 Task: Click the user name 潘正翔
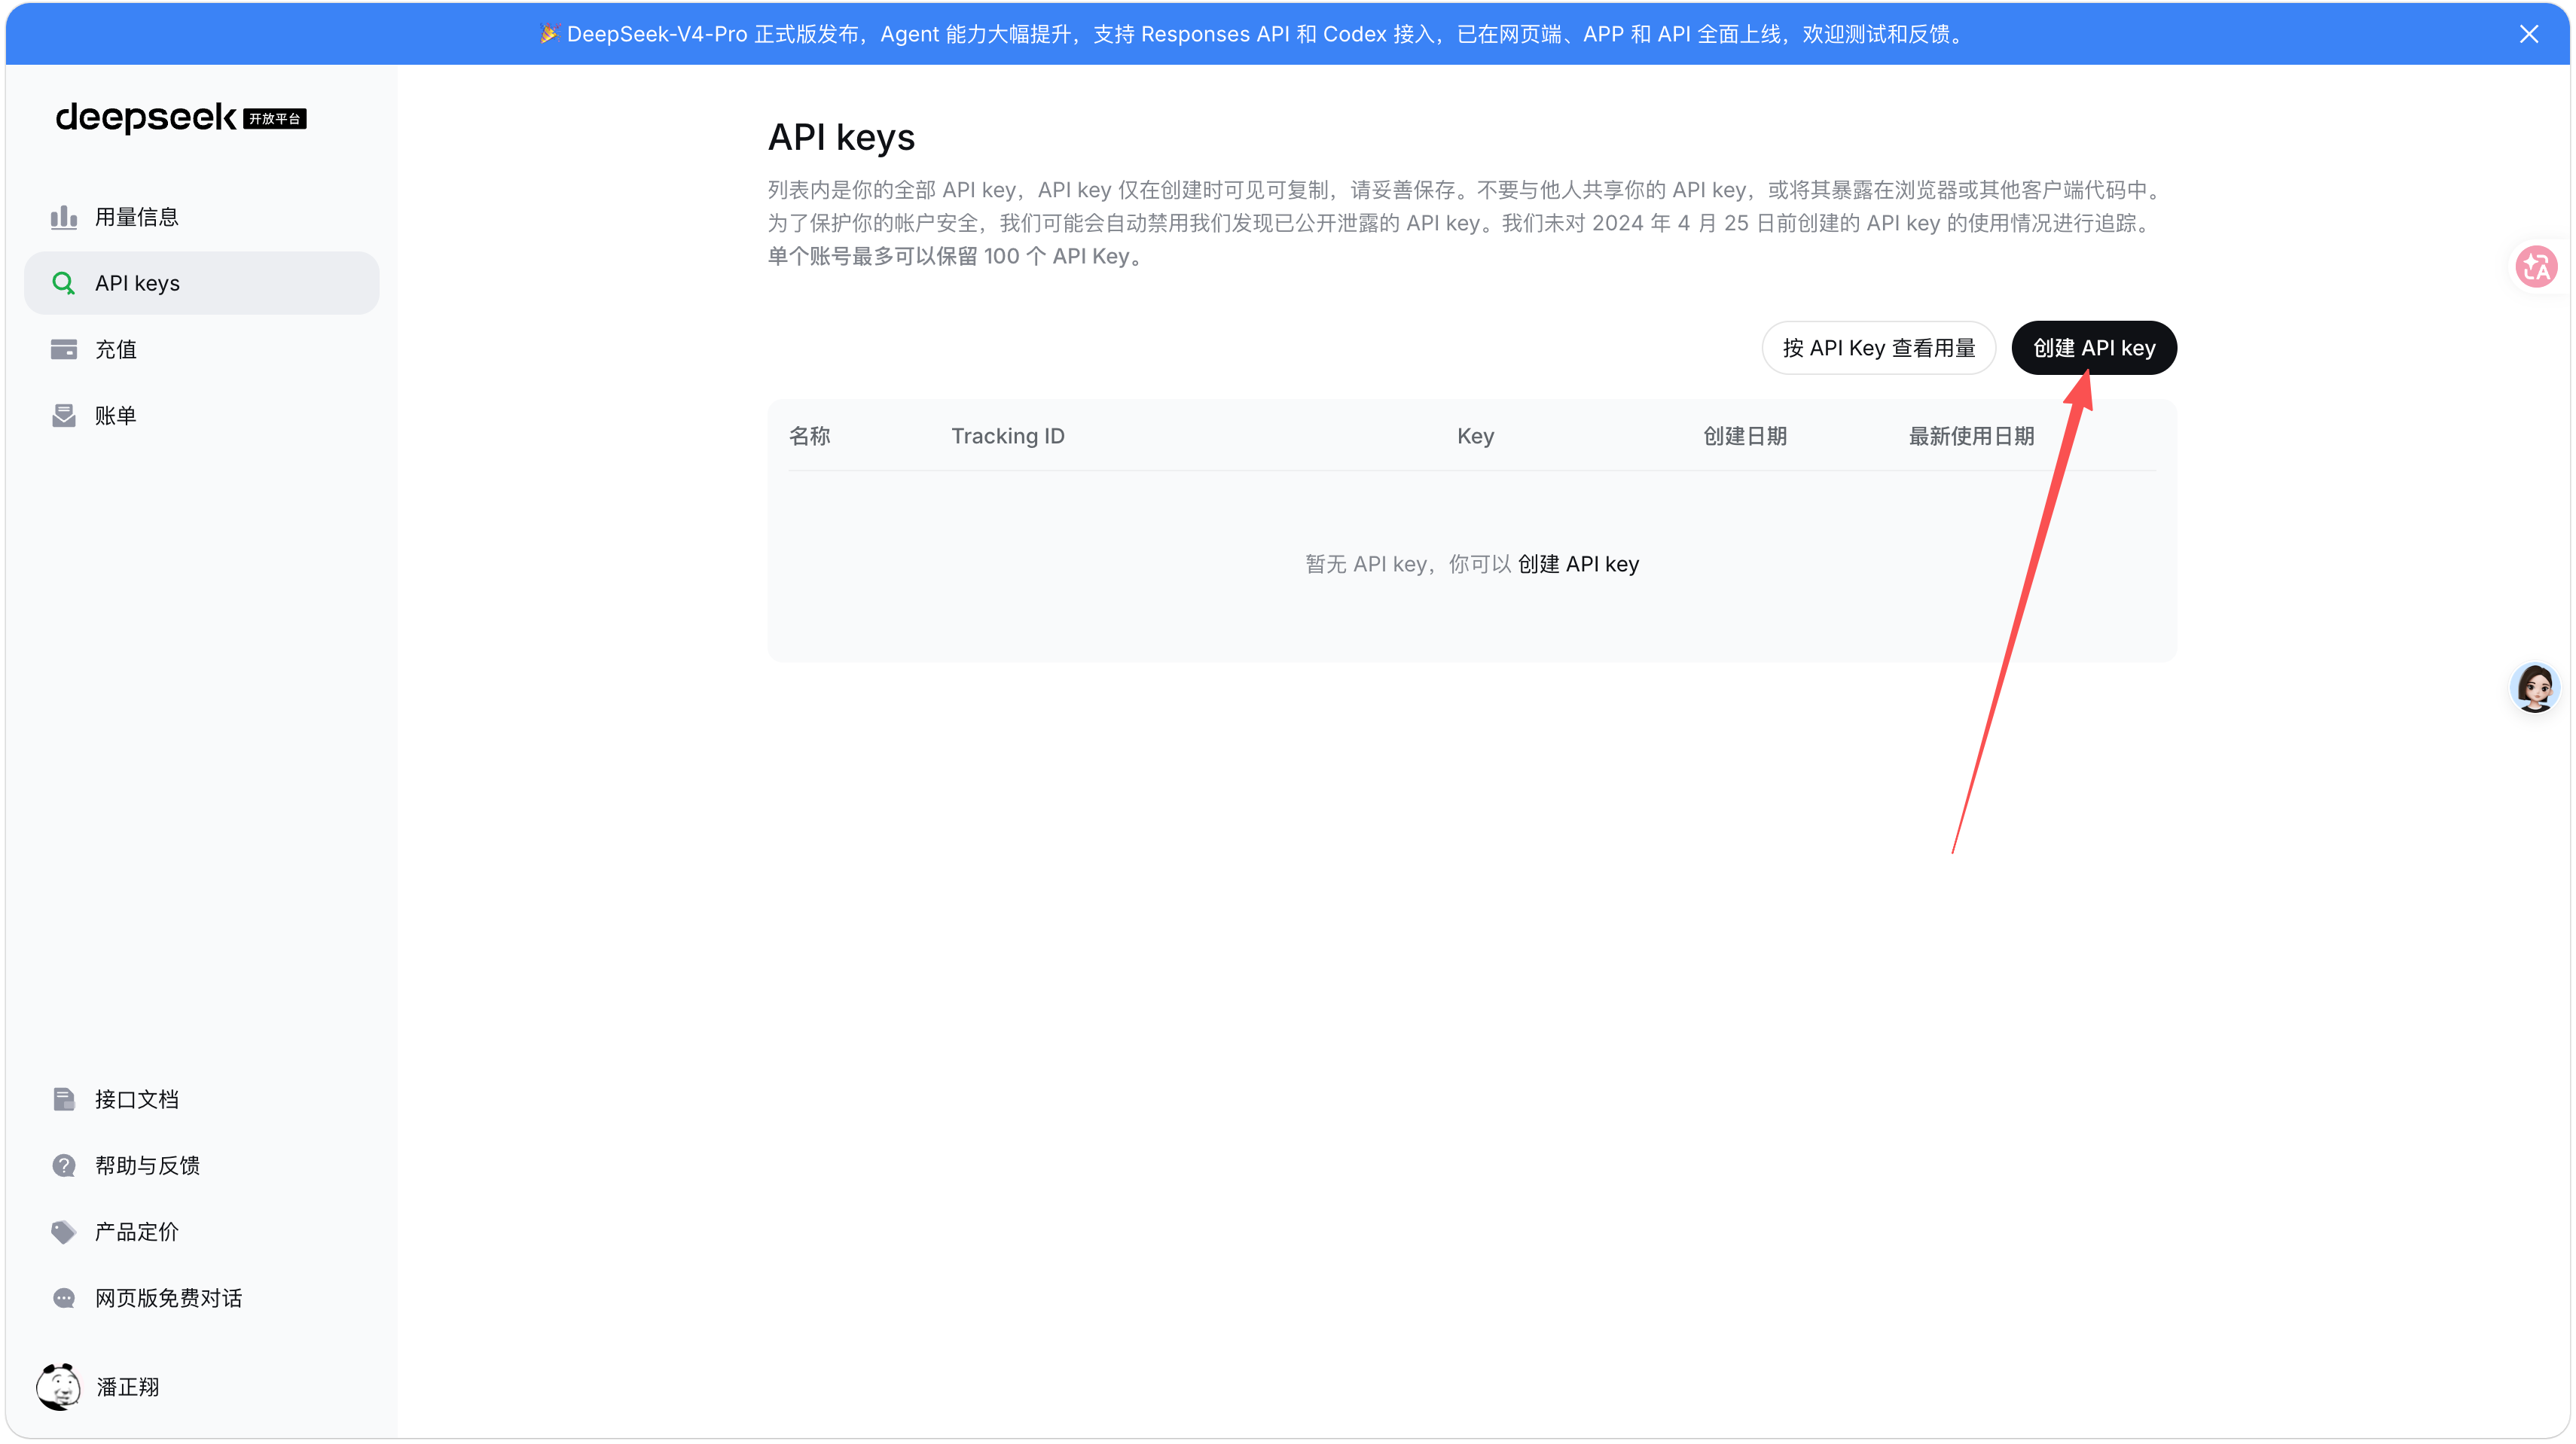point(128,1387)
